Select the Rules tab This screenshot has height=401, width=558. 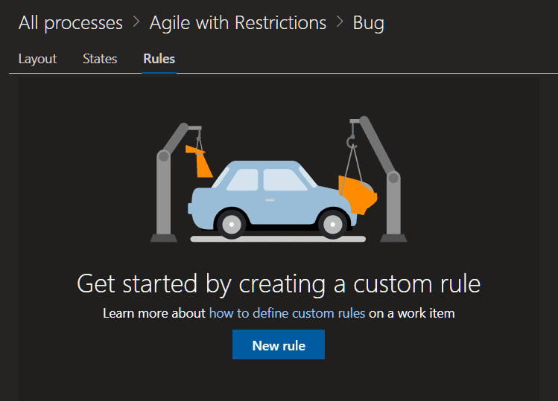159,59
